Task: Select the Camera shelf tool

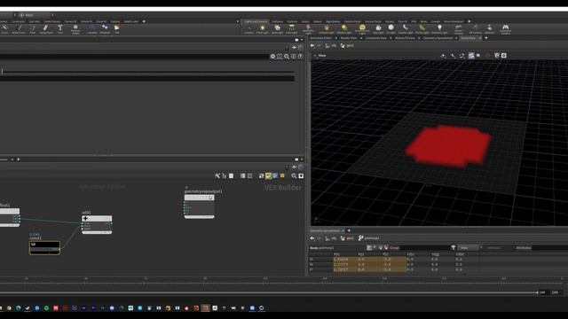Action: pyautogui.click(x=248, y=29)
